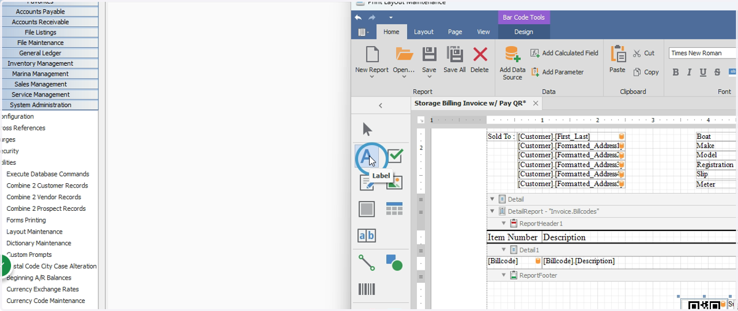Click the Cut button
Image resolution: width=738 pixels, height=311 pixels.
(644, 53)
